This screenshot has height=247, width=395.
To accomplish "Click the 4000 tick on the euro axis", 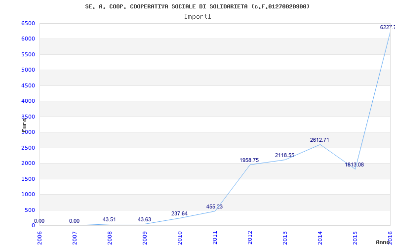I will [x=28, y=101].
